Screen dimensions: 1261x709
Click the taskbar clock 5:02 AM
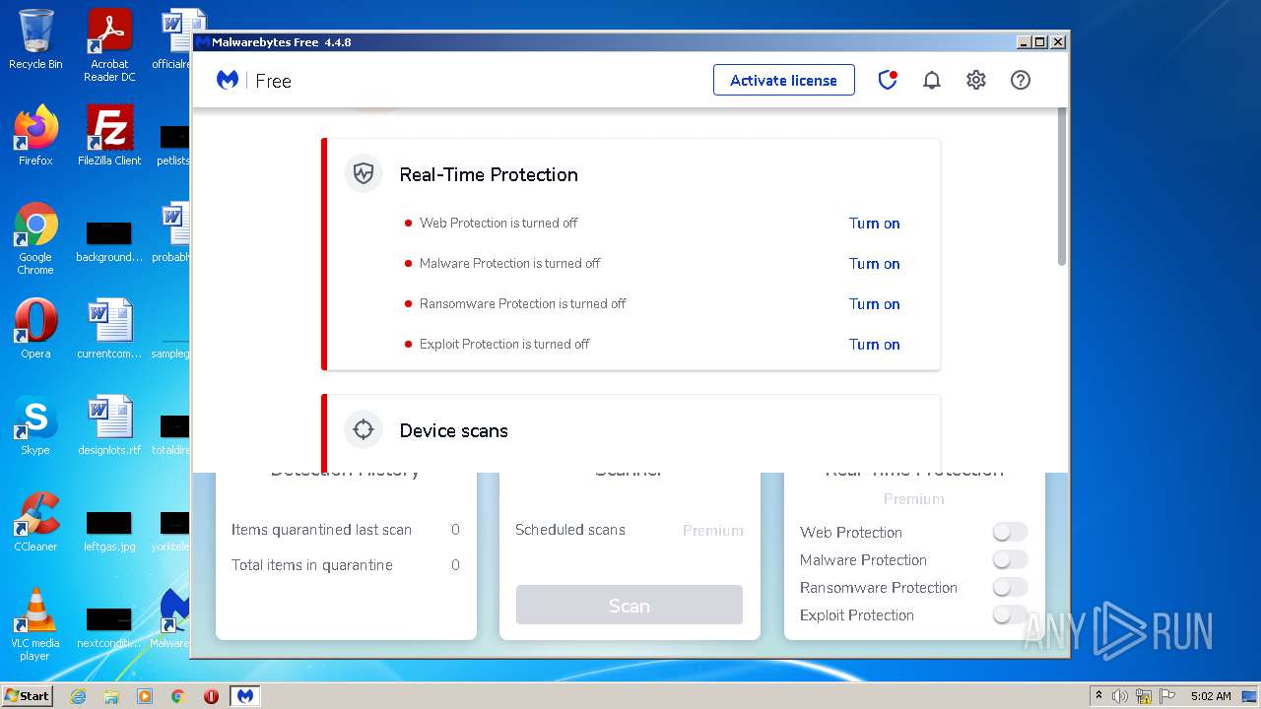tap(1211, 696)
